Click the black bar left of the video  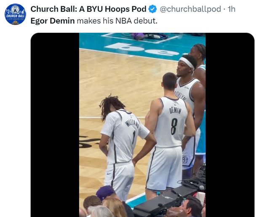click(x=55, y=125)
